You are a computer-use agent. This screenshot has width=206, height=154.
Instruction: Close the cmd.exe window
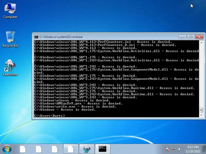[x=199, y=37]
